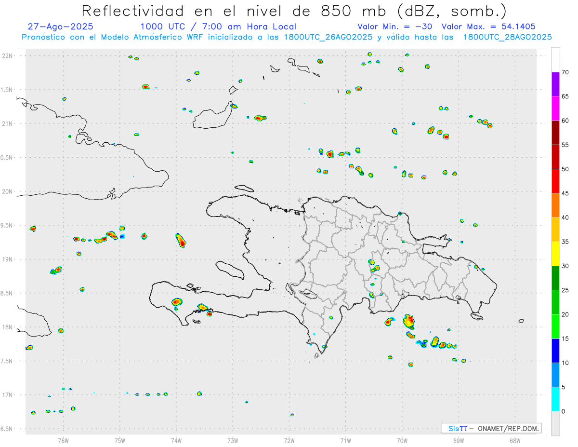The image size is (578, 447).
Task: Select the '75W' longitude label
Action: click(120, 440)
